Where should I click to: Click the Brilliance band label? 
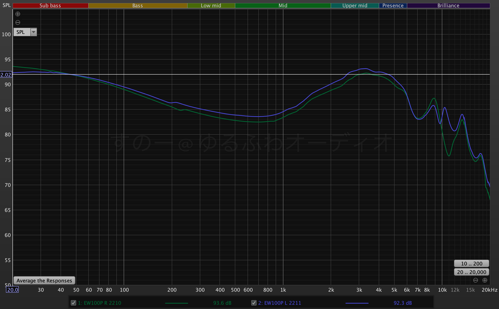448,6
